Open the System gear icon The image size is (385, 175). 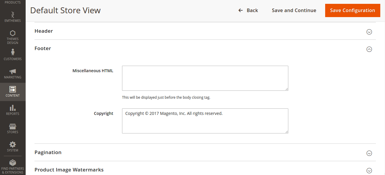point(13,144)
